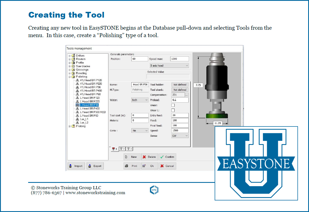Click the Selected Value field
Screen dimensions: 309x212
[x=168, y=76]
